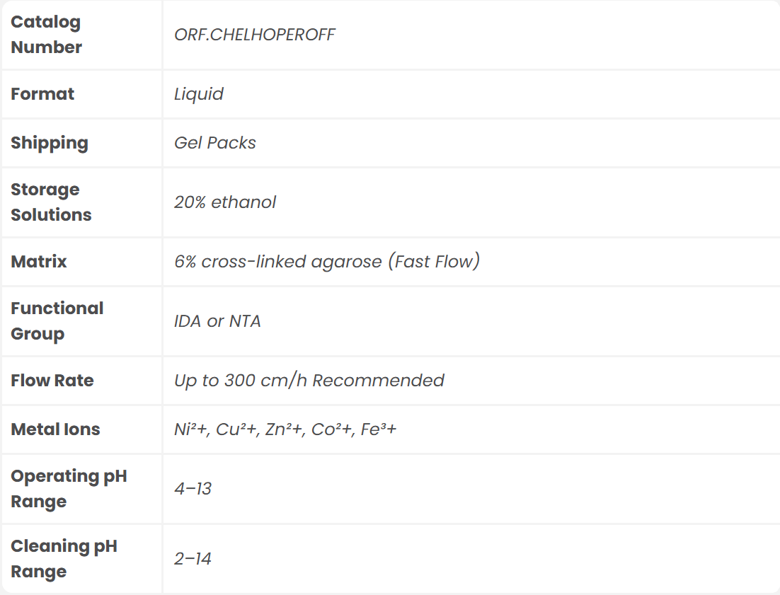Click the Storage Solutions label
The width and height of the screenshot is (780, 595).
pos(51,202)
